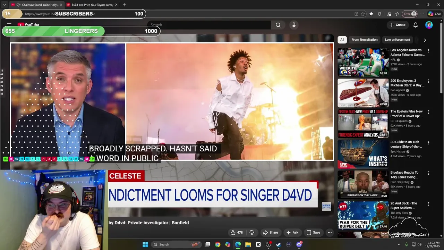This screenshot has height=250, width=444.
Task: Open Blueface Reacts to Tory Lanez video
Action: click(363, 185)
